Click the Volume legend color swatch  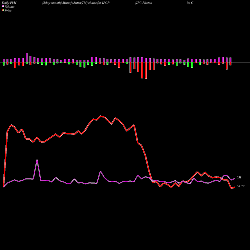point(3,6)
